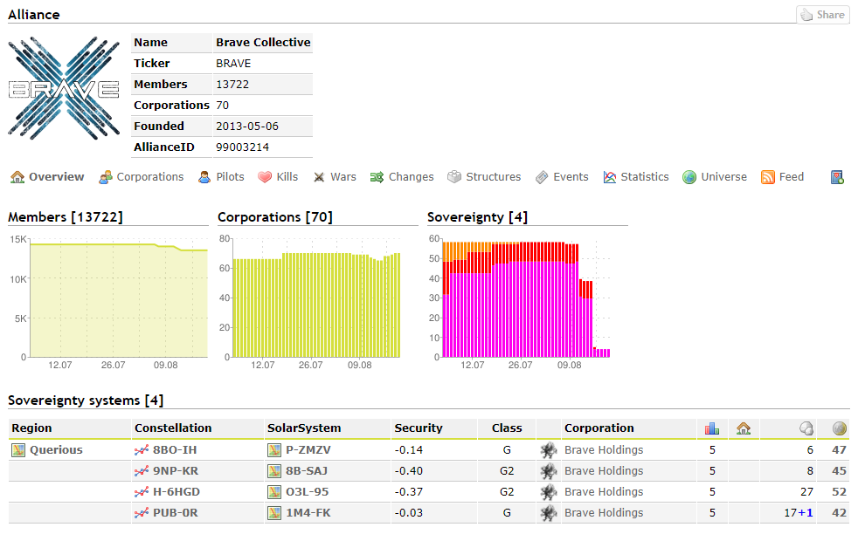Viewport: 865px width, 534px height.
Task: Click the moon column header icon
Action: click(806, 428)
